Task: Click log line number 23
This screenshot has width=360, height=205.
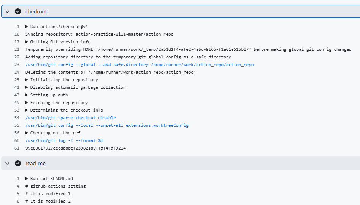Action: coord(17,65)
